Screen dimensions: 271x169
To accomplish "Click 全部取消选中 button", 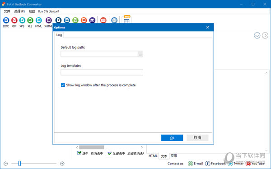I will pos(135,154).
